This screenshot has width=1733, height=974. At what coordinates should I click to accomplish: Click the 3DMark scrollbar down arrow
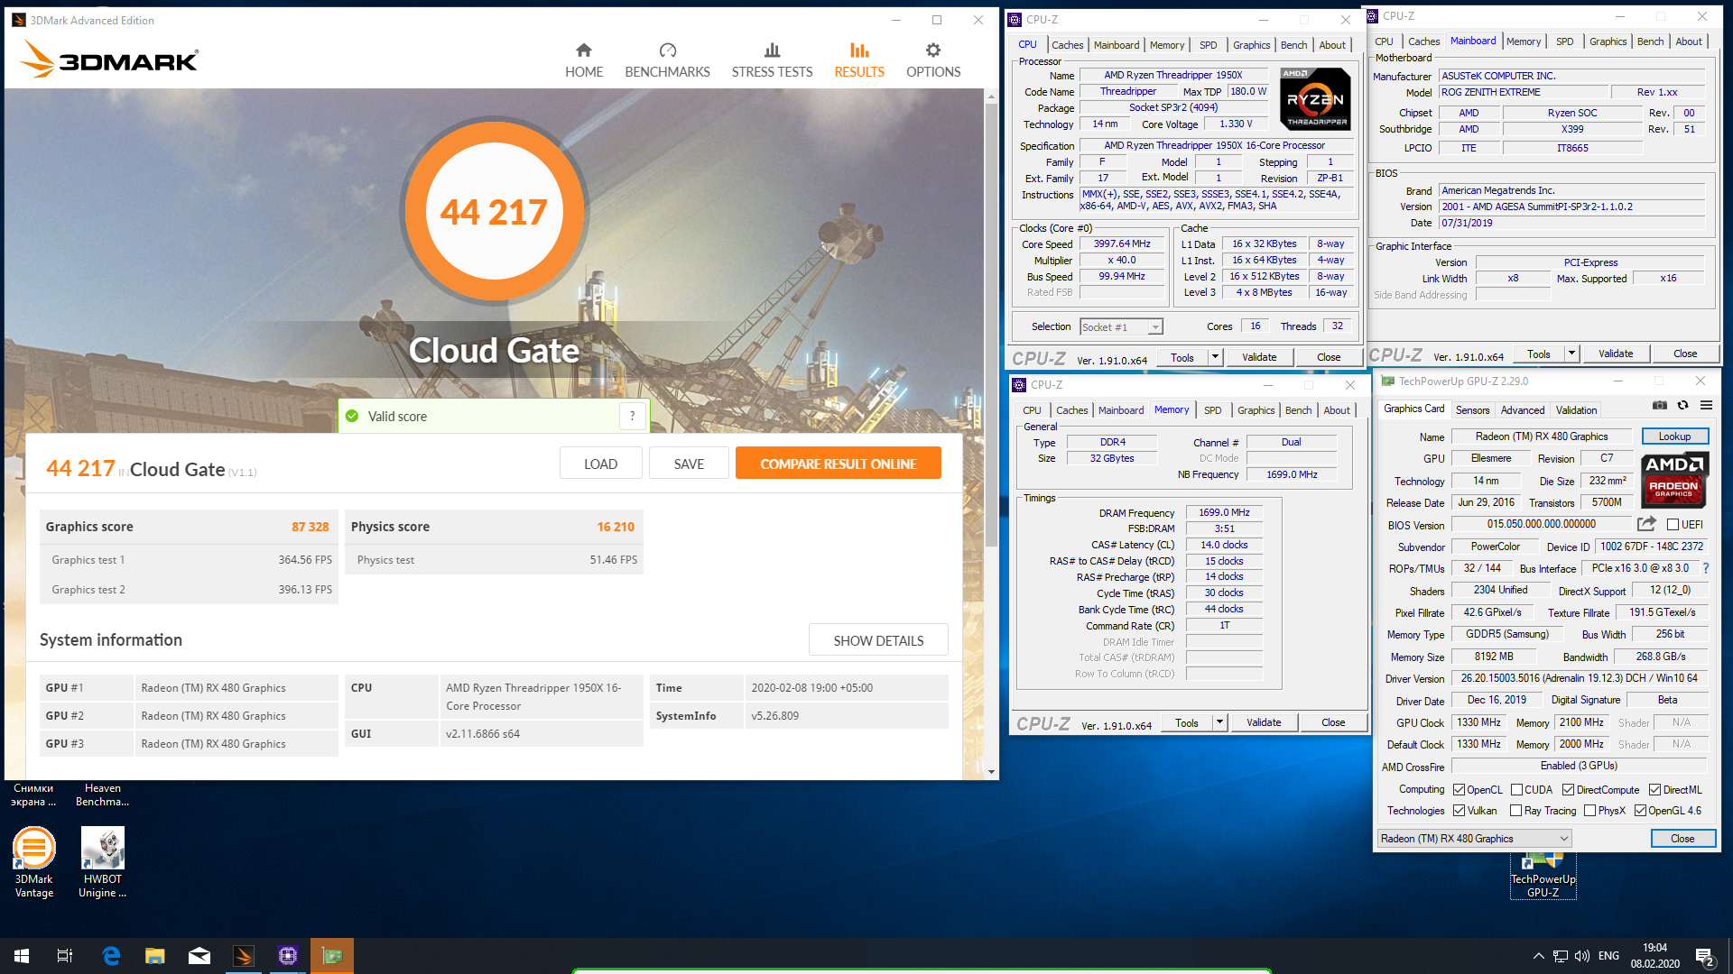[x=991, y=772]
